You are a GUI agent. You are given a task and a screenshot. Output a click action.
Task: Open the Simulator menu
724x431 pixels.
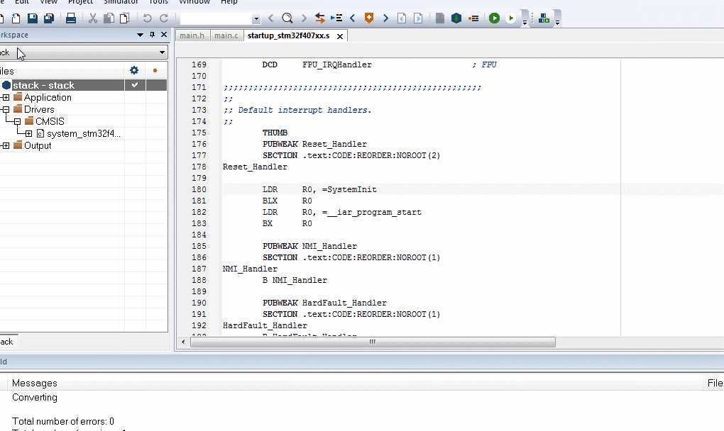click(121, 2)
